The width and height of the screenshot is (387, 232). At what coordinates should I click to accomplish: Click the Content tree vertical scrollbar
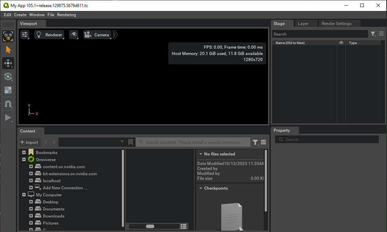tap(123, 188)
